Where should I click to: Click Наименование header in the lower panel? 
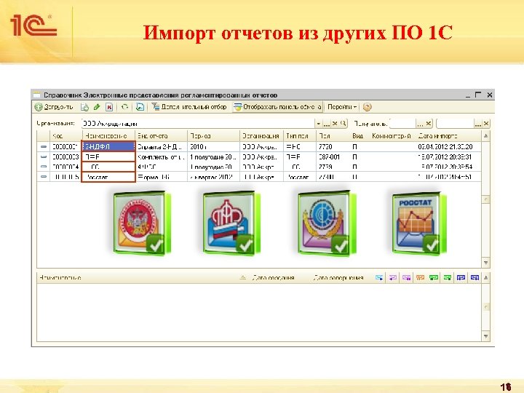60,278
